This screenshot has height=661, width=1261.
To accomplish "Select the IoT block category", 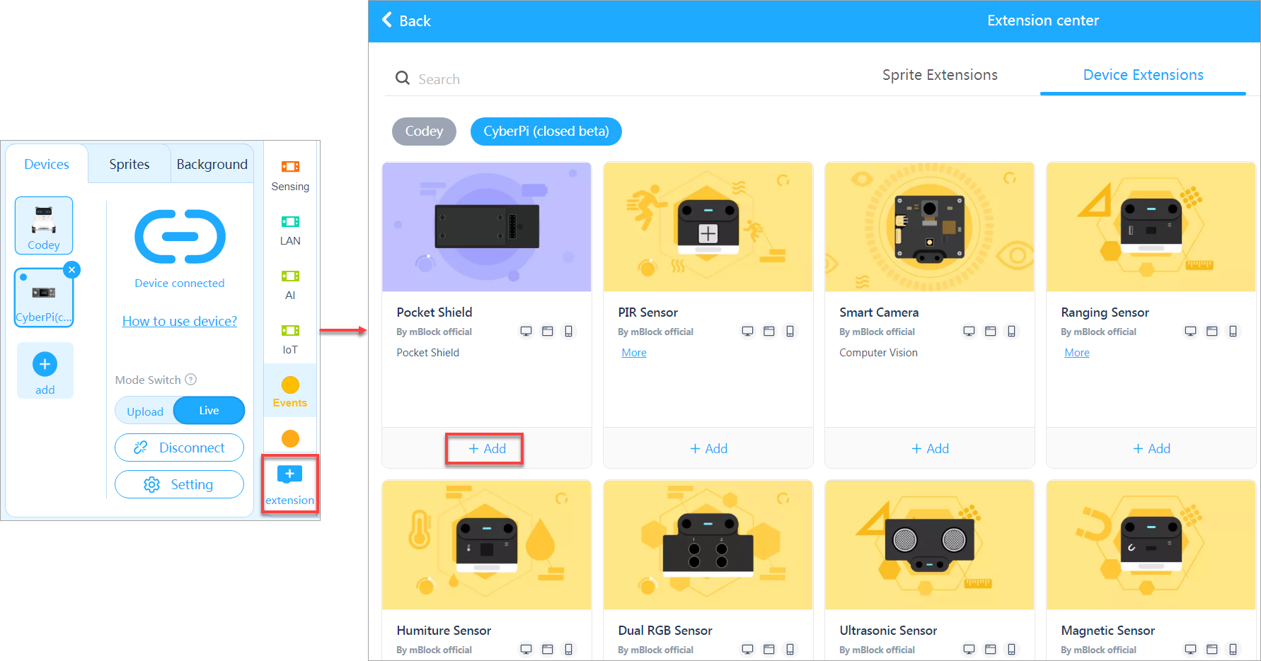I will point(290,339).
